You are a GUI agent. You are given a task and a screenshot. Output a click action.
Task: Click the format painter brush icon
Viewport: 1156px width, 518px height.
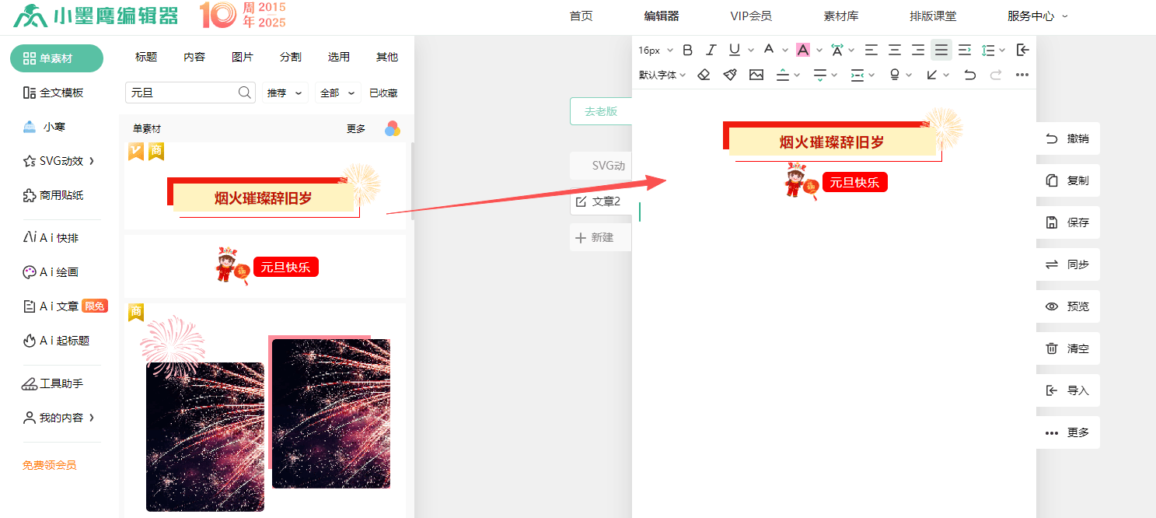[x=729, y=75]
